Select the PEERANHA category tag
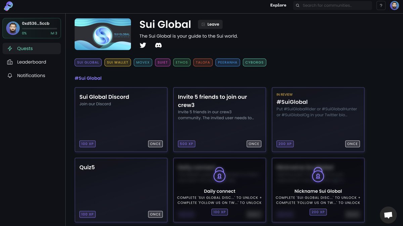The height and width of the screenshot is (226, 403). click(228, 62)
